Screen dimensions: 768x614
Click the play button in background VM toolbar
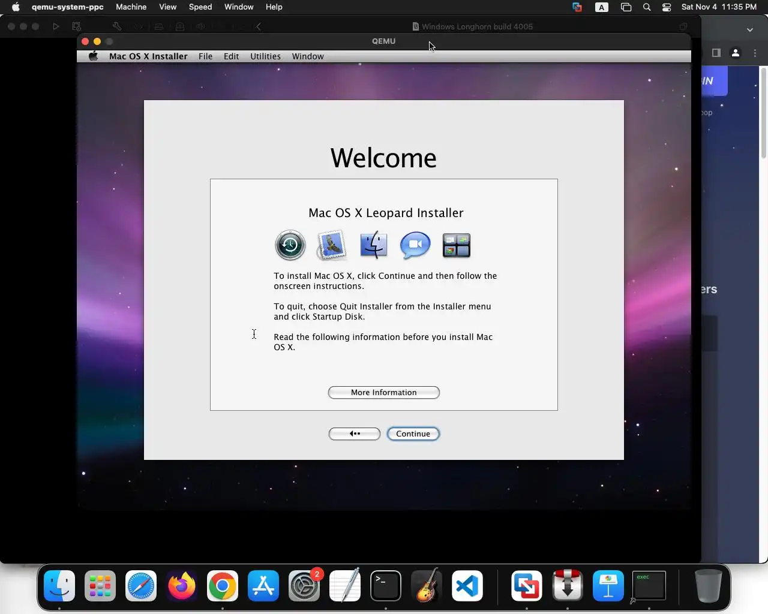tap(56, 26)
